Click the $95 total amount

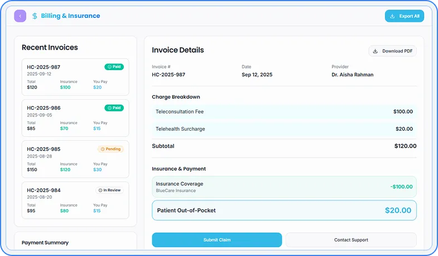[x=31, y=211]
